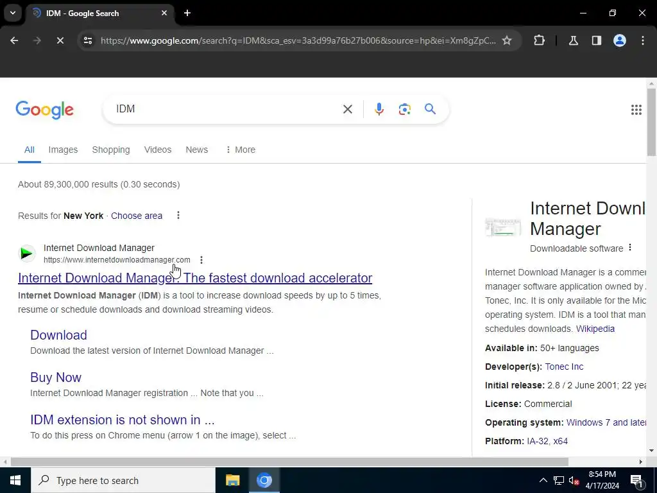Open IDM extension is not shown link
Image resolution: width=657 pixels, height=493 pixels.
pos(123,420)
